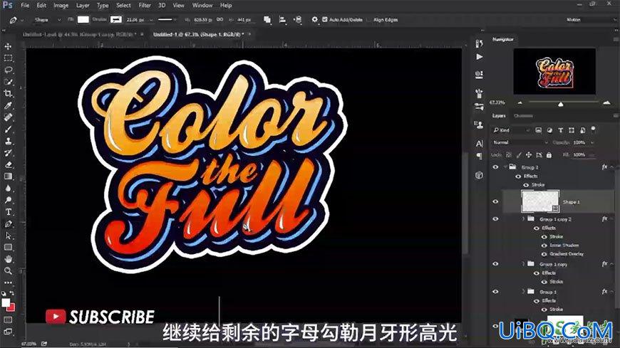Click the Navigator zoom slider handle

560,105
